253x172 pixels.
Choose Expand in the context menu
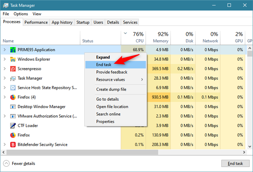pos(116,57)
